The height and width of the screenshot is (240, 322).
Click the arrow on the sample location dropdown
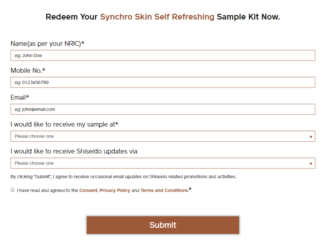tap(310, 137)
